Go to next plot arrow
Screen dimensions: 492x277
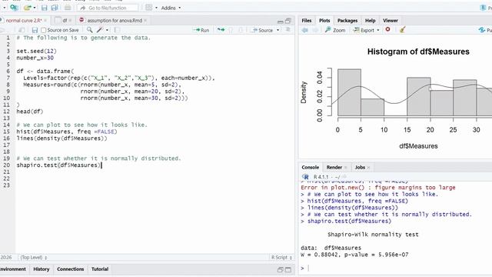tap(315, 30)
